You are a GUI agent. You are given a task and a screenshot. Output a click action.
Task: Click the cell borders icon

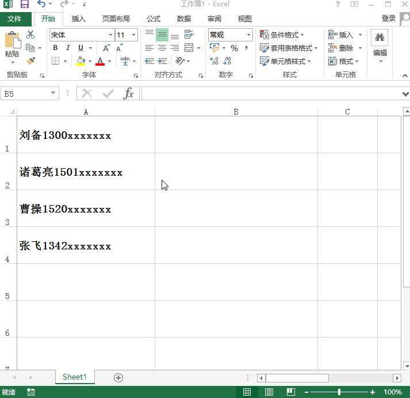tap(55, 61)
